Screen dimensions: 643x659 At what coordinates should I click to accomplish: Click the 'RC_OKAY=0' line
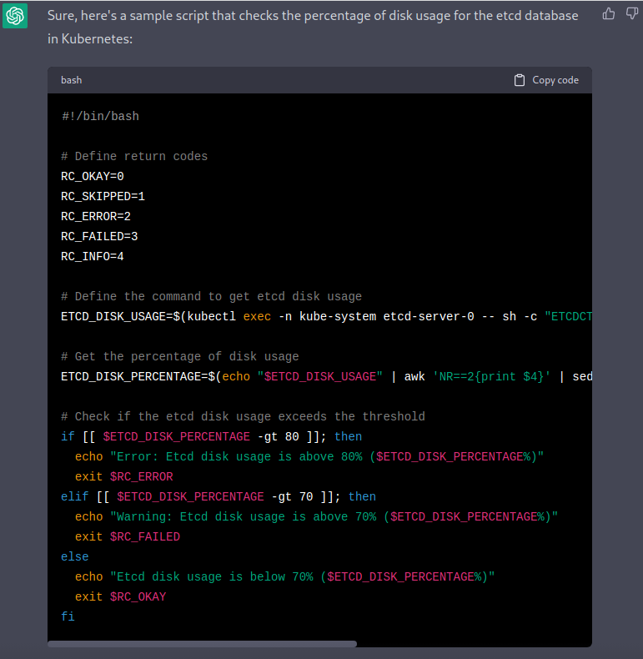[93, 176]
